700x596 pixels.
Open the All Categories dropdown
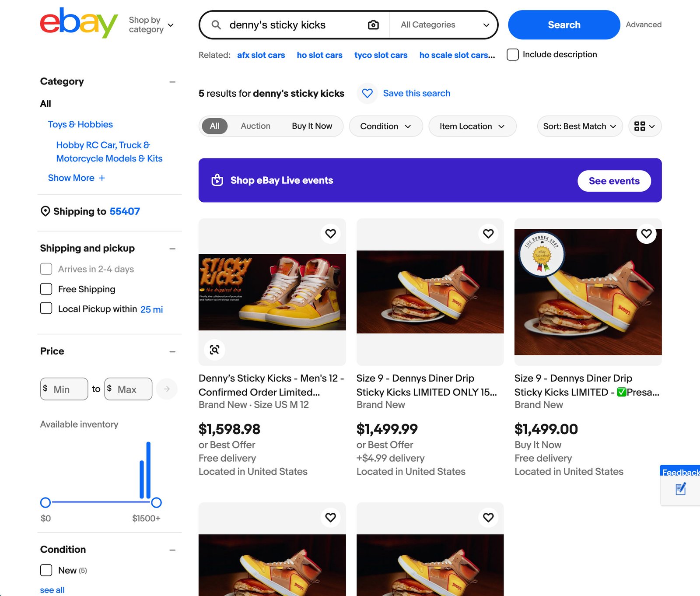point(443,25)
